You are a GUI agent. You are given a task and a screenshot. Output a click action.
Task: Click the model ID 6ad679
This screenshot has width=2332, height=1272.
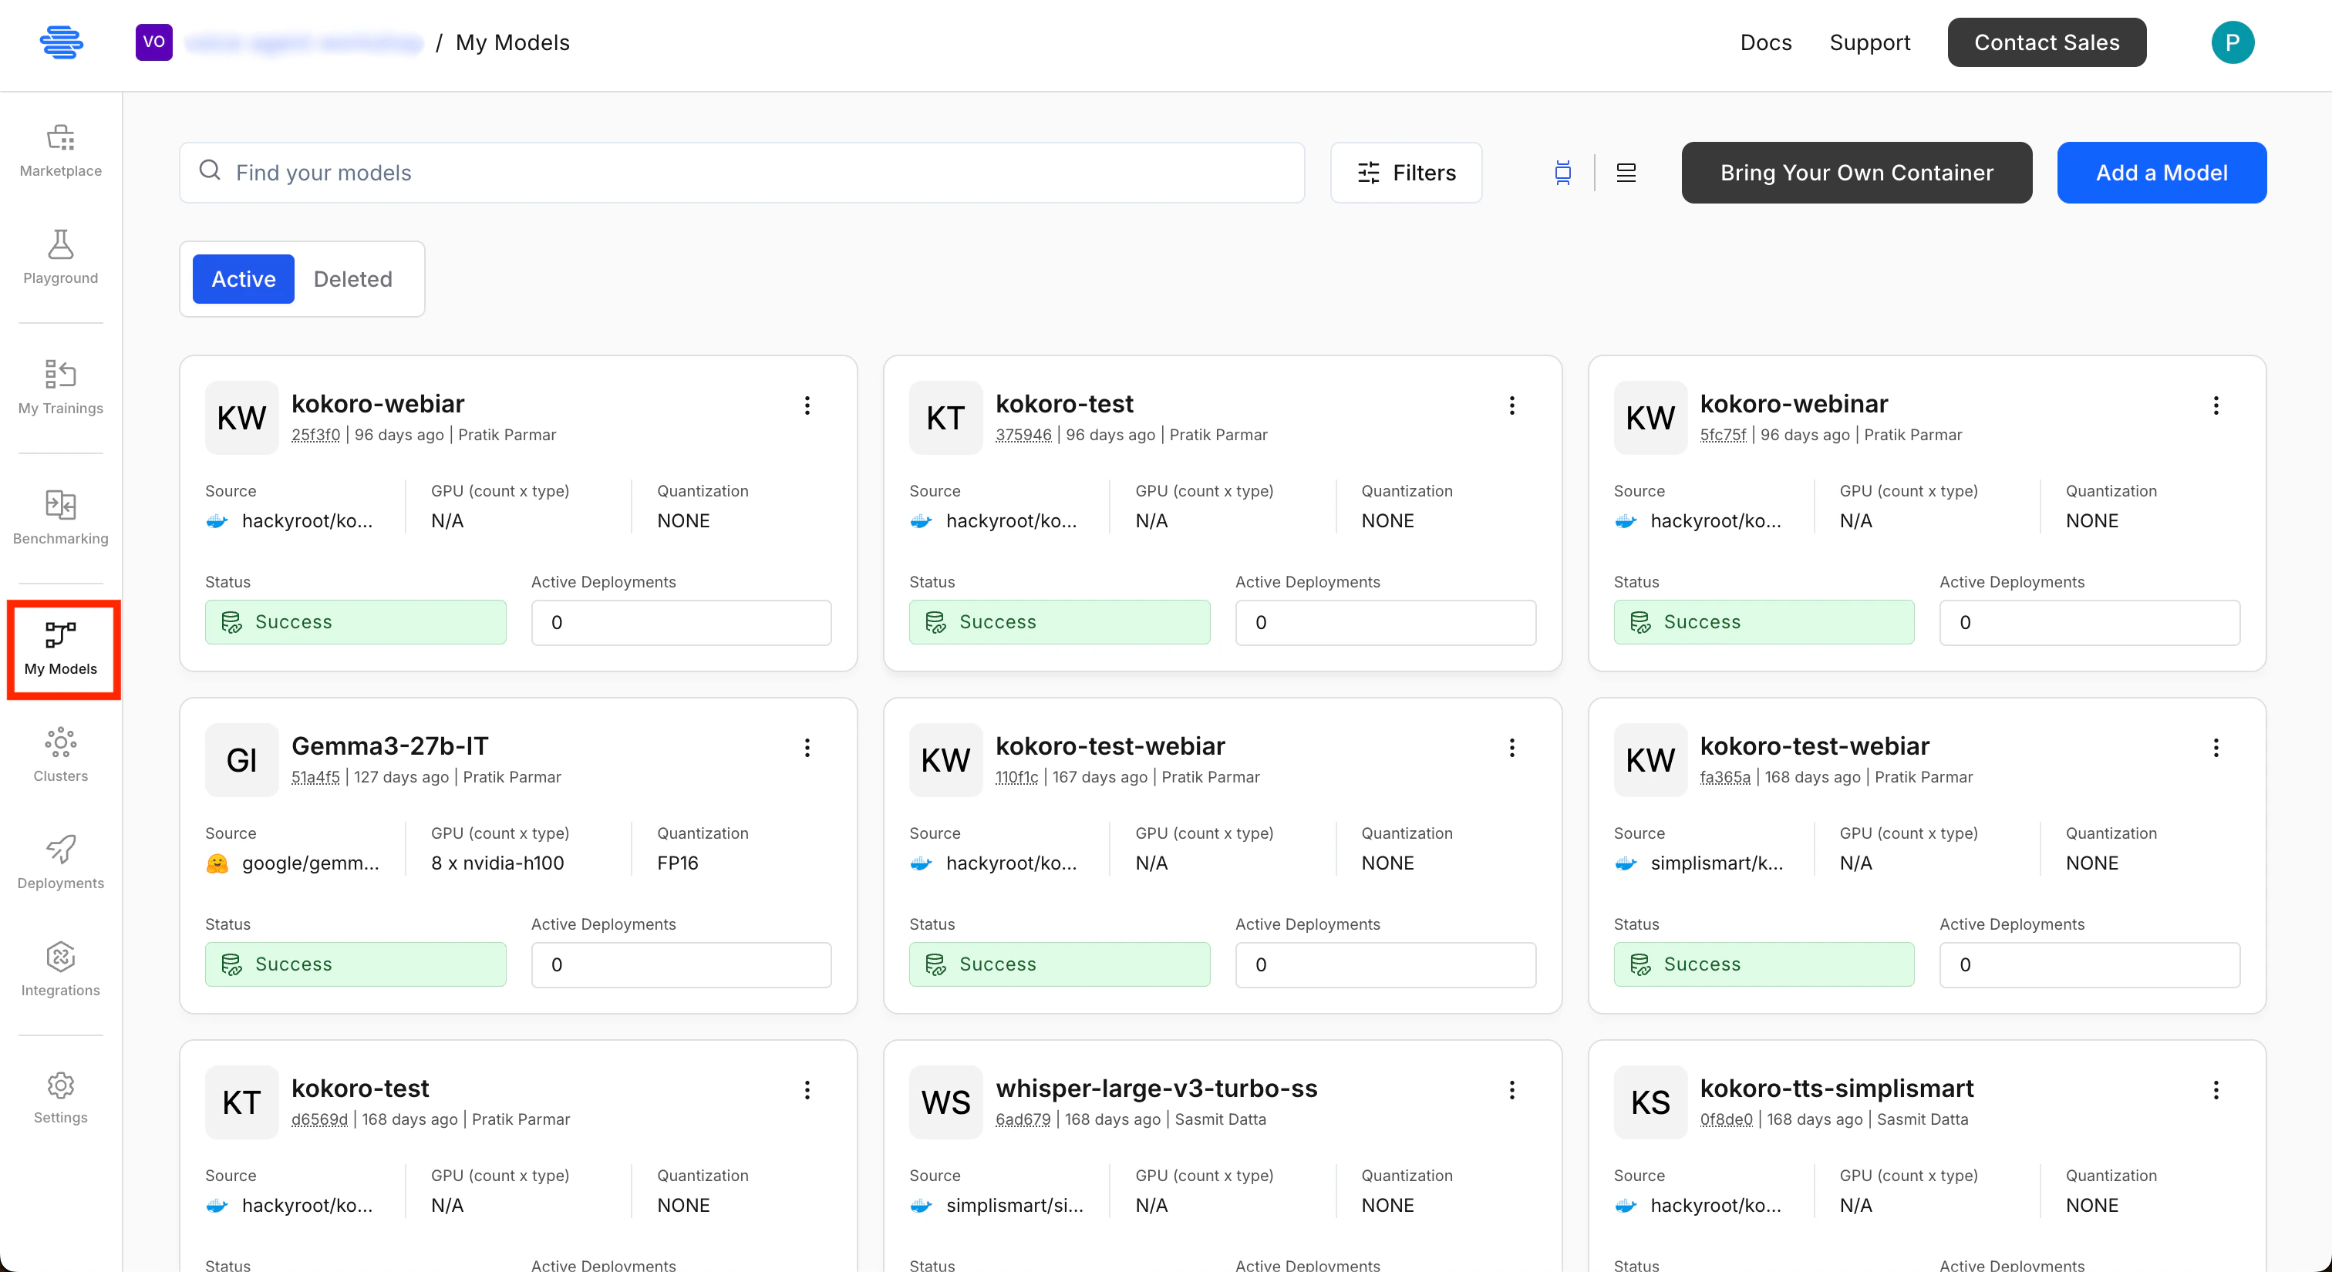point(1023,1119)
